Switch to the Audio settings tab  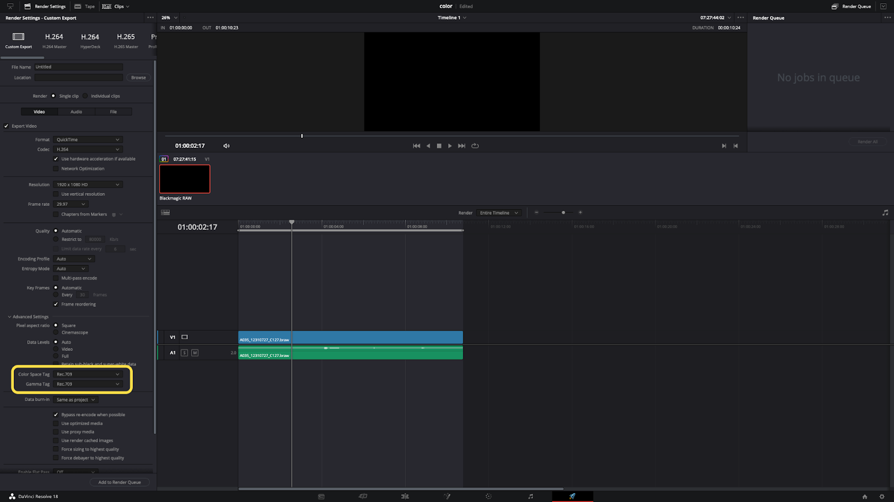click(x=76, y=112)
